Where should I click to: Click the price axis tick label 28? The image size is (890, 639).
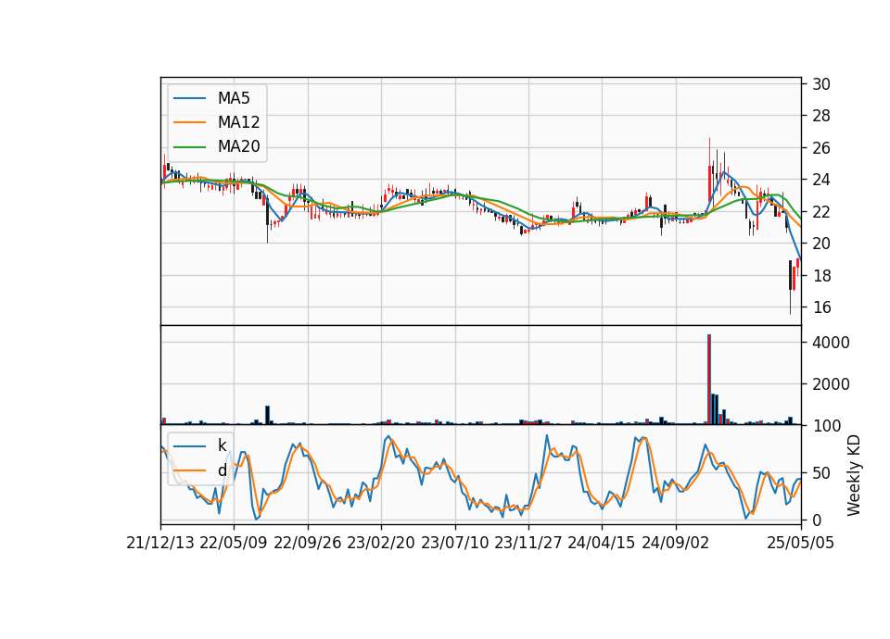coord(820,117)
